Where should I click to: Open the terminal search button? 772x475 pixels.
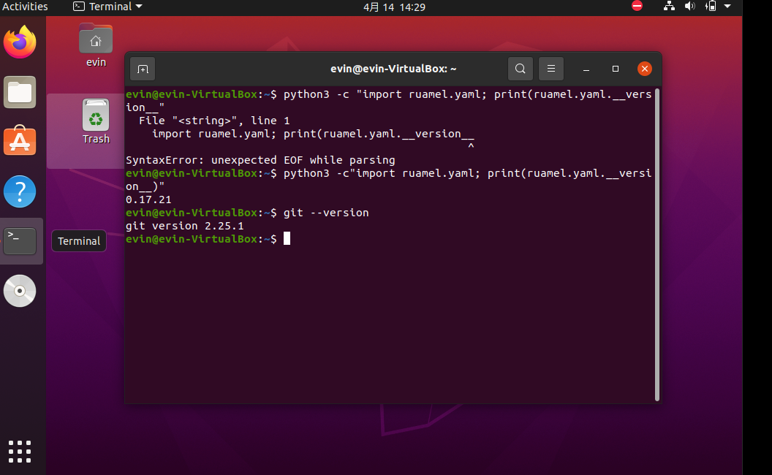click(x=520, y=69)
